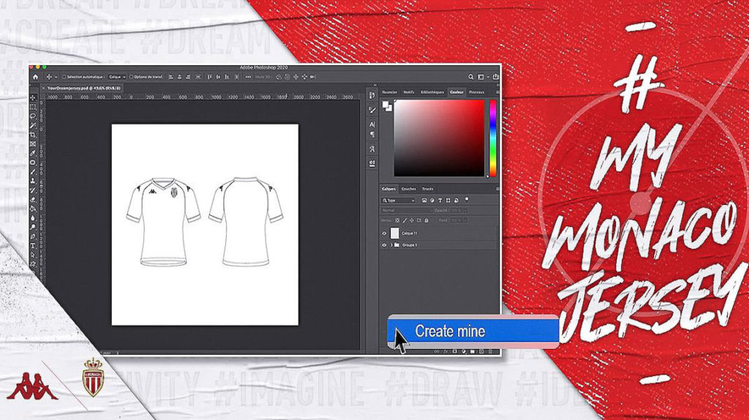749x420 pixels.
Task: Click the Home icon in options bar
Action: tap(34, 77)
